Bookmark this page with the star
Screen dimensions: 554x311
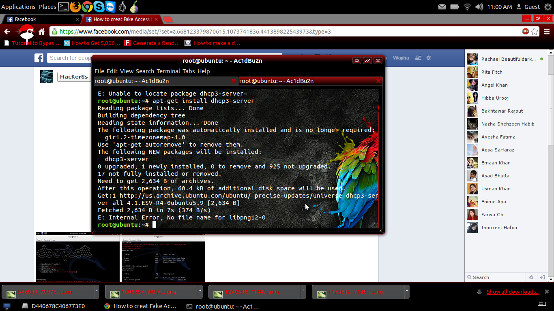click(x=535, y=32)
